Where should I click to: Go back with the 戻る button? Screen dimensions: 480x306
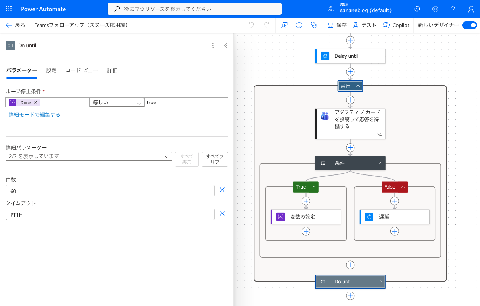click(16, 25)
